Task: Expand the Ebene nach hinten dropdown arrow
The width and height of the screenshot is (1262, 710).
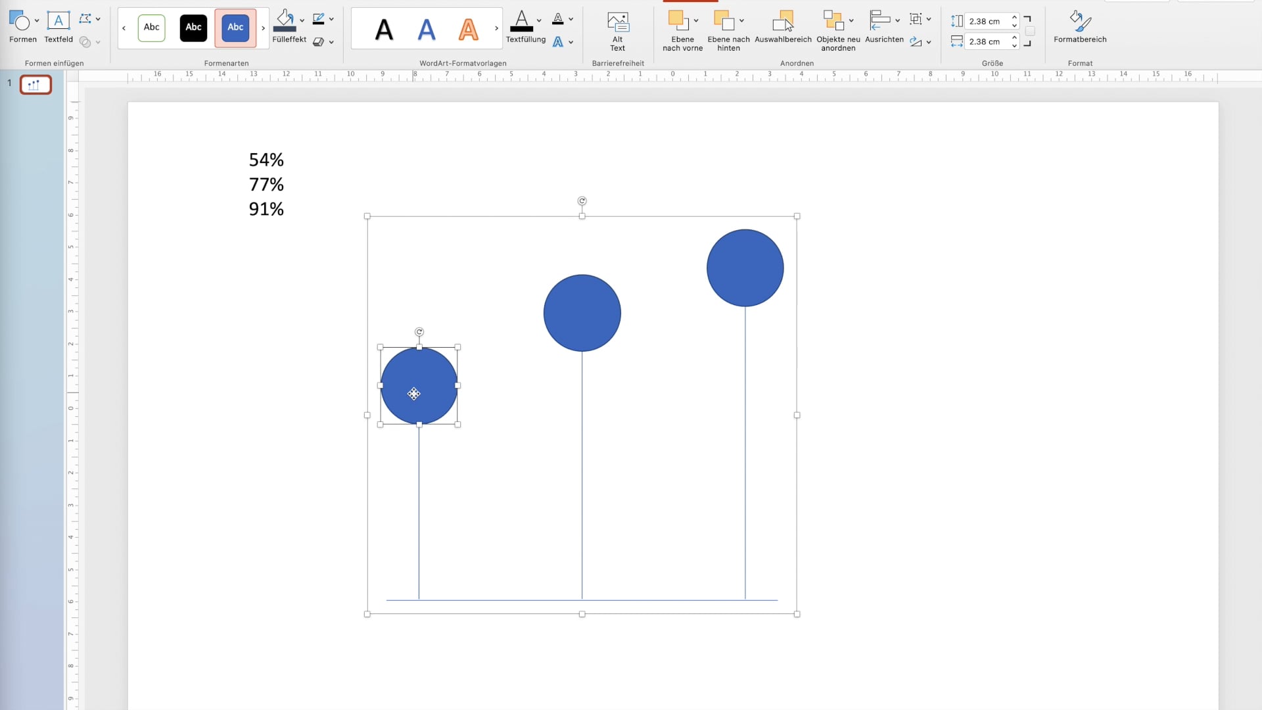Action: pyautogui.click(x=741, y=20)
